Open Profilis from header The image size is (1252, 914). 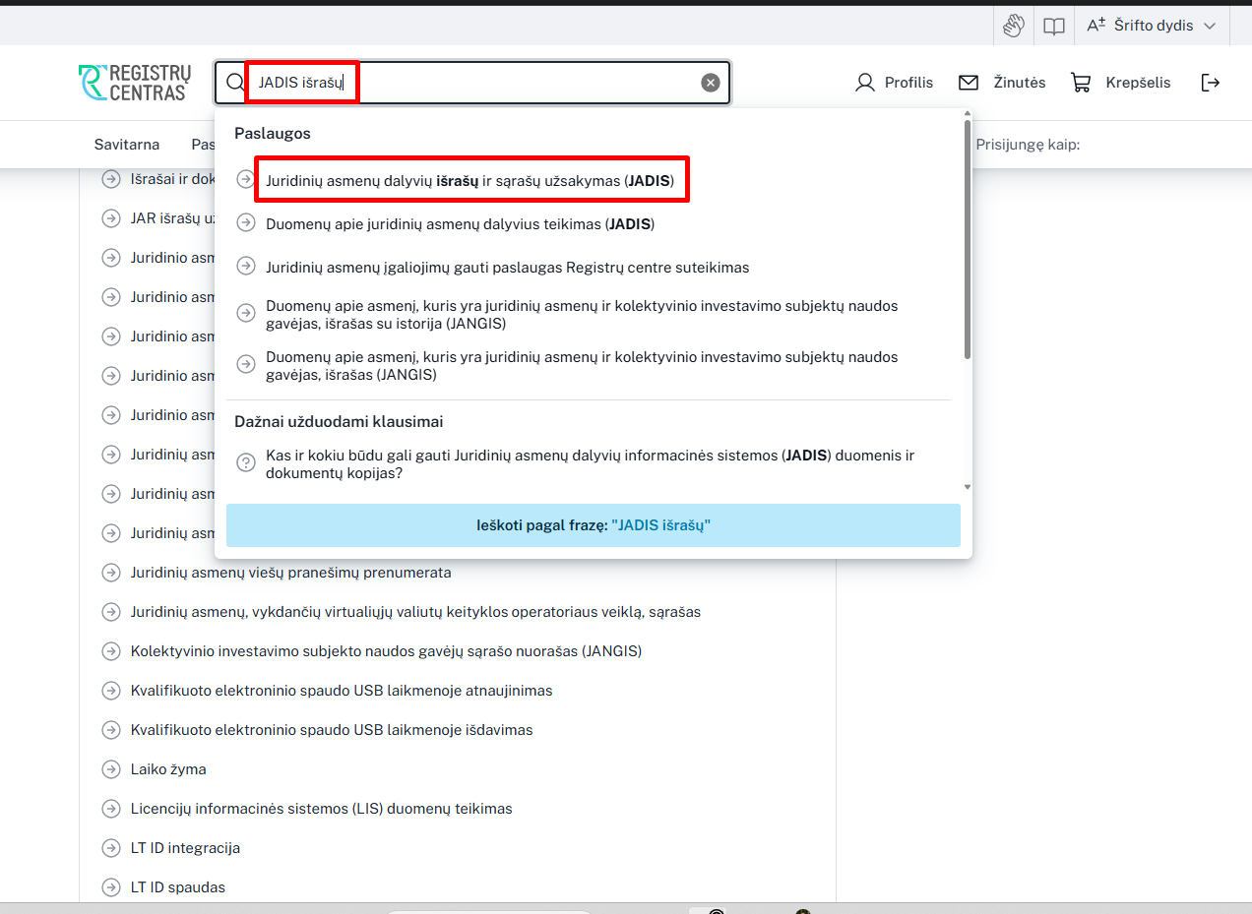[894, 83]
